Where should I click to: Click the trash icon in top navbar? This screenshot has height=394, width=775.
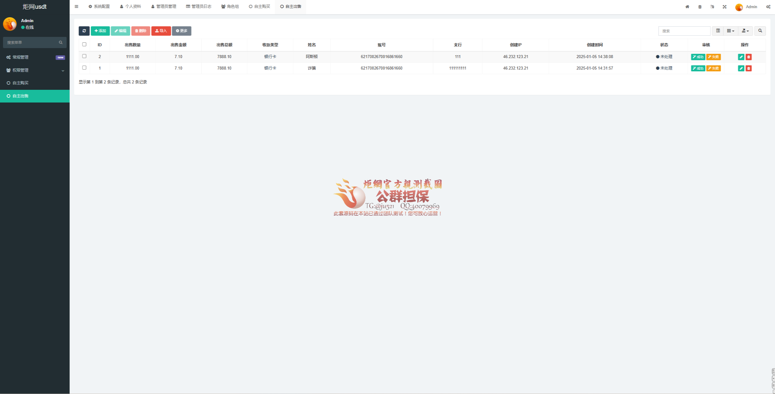(x=700, y=7)
